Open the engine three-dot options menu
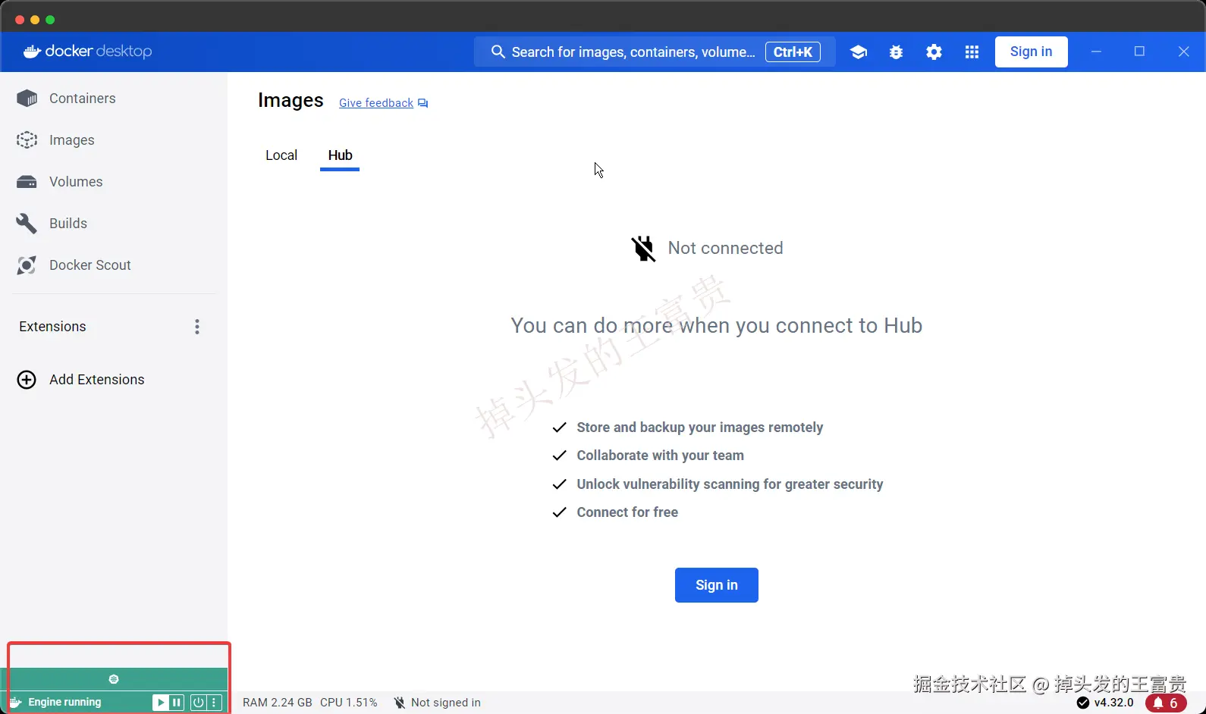The image size is (1206, 714). [215, 703]
